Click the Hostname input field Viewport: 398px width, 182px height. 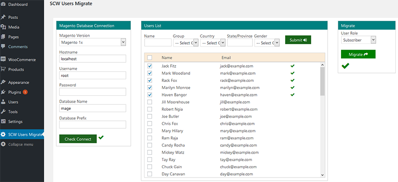coord(92,58)
